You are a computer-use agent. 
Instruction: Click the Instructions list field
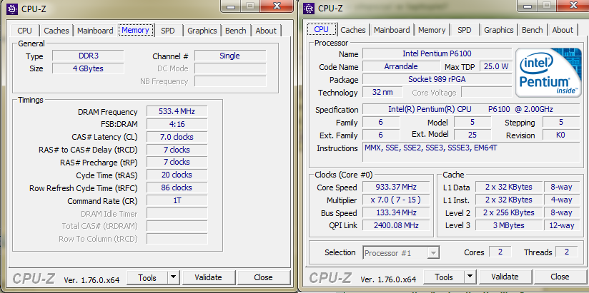pyautogui.click(x=471, y=152)
